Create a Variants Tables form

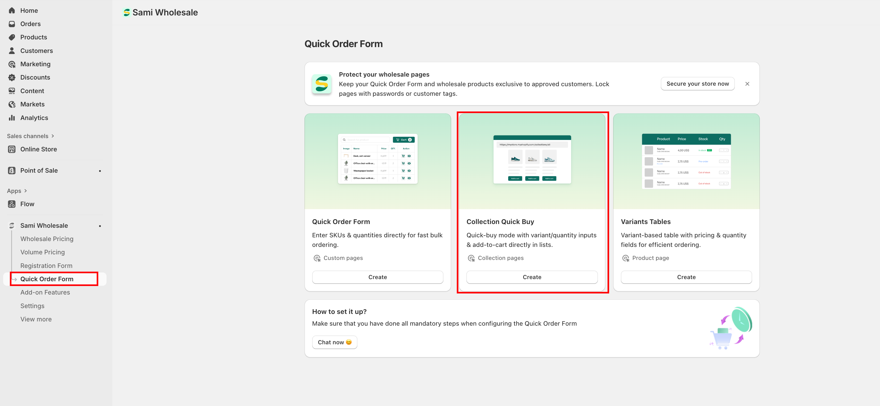[x=686, y=277]
